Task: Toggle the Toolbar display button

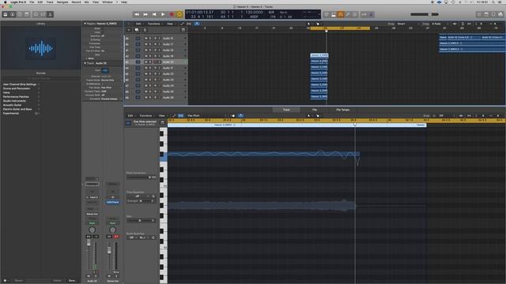Action: (x=27, y=14)
